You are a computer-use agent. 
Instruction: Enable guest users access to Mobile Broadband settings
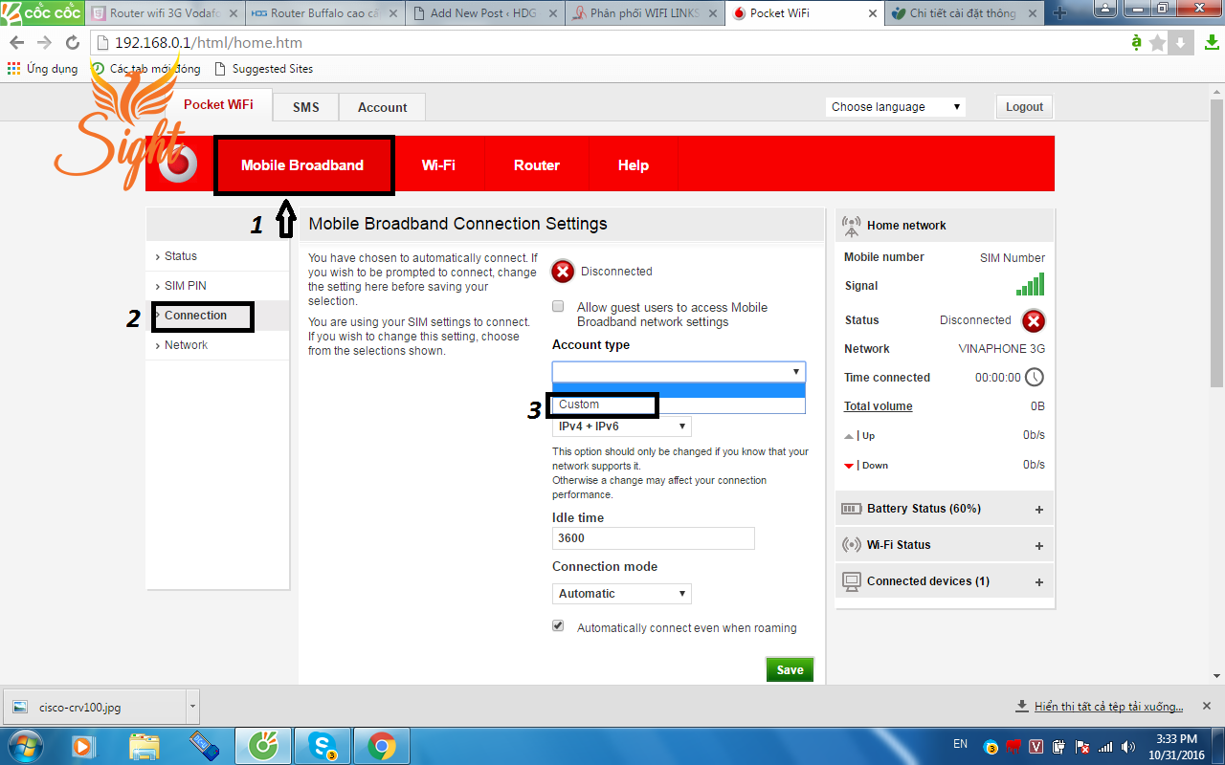(558, 306)
